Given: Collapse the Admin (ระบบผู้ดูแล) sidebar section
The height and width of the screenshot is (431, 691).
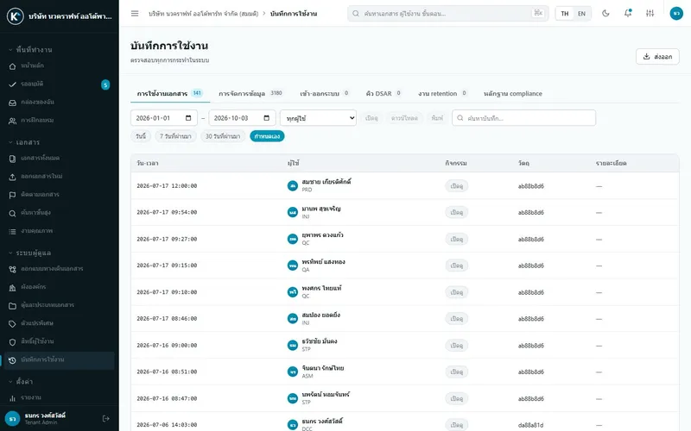Looking at the screenshot, I should point(29,253).
